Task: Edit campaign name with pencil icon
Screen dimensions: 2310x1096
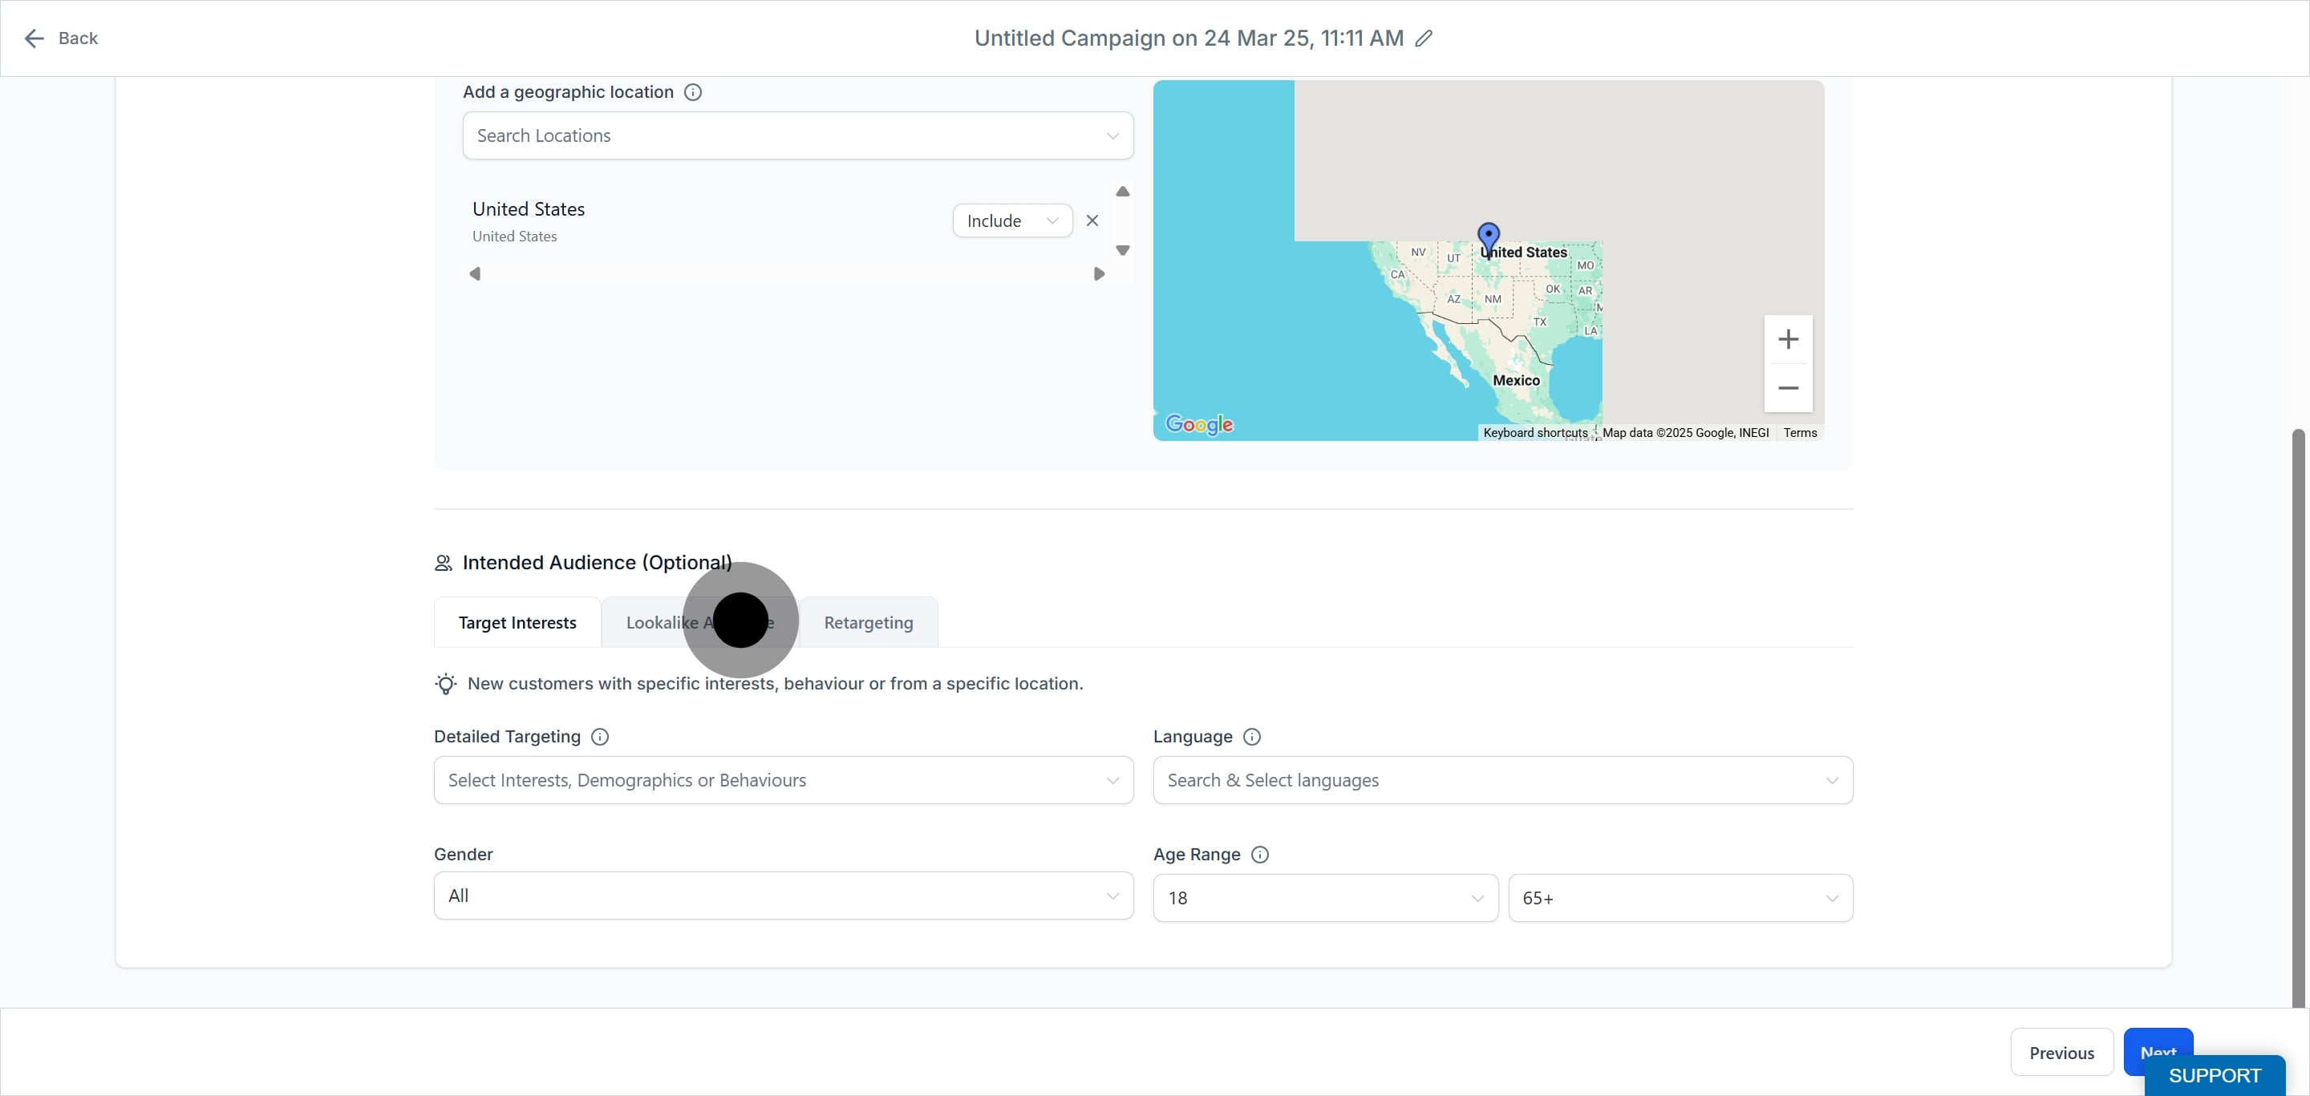Action: click(1424, 38)
